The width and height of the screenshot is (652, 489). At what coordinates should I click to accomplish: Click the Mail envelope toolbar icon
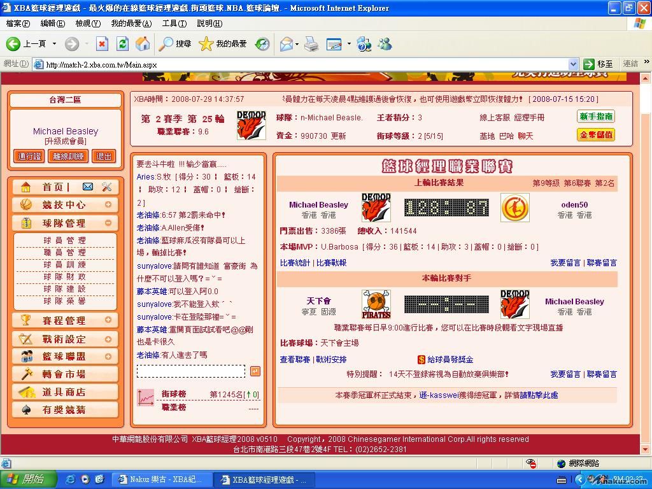tap(287, 44)
